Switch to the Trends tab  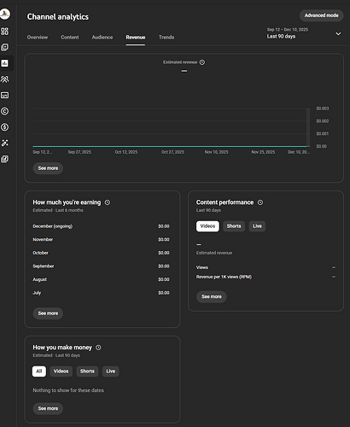(x=166, y=38)
